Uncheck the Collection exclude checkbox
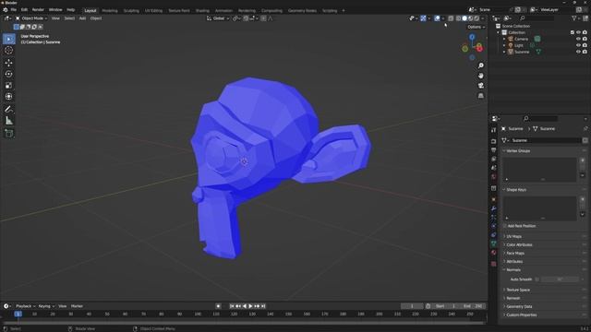 [573, 32]
